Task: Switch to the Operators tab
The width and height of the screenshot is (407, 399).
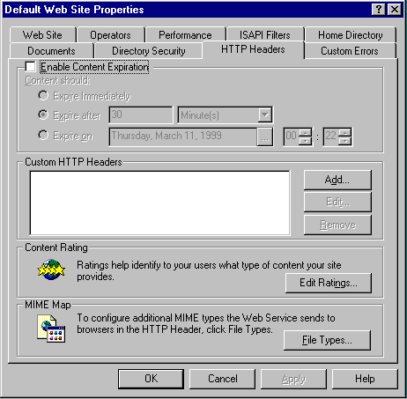Action: pos(111,35)
